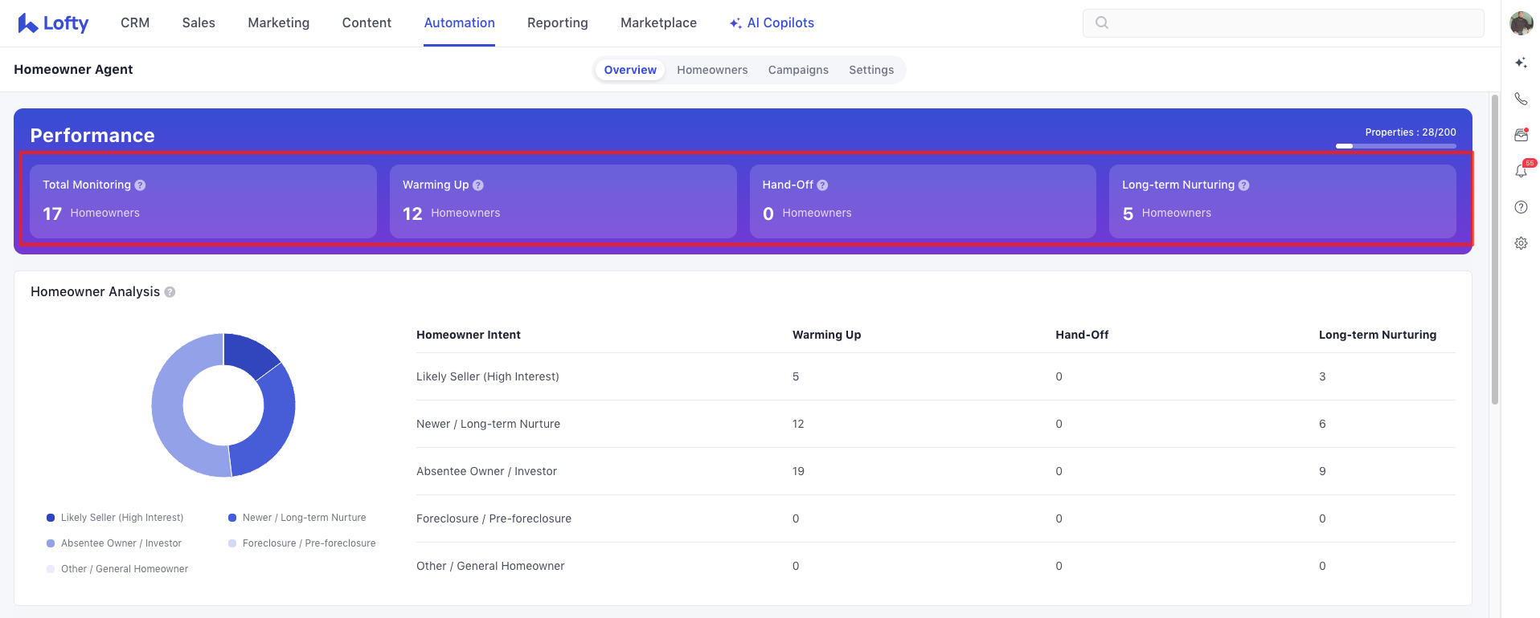Click the Long-term Nurturing help icon
The height and width of the screenshot is (618, 1540).
[x=1243, y=185]
